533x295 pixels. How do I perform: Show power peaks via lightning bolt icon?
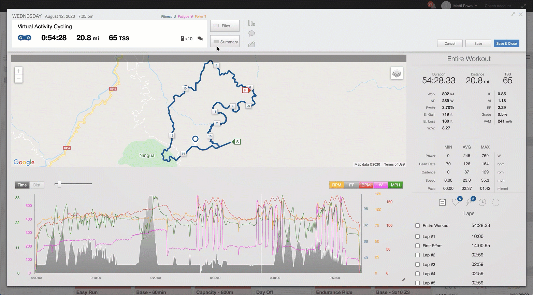[x=469, y=202]
